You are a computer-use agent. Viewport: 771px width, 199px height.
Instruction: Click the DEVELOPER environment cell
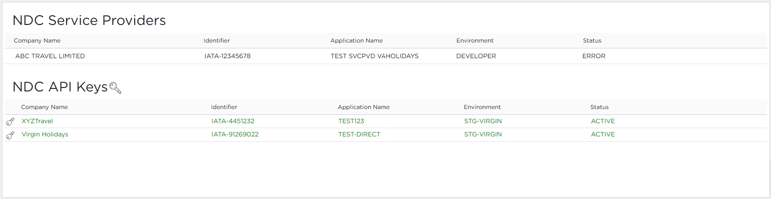pyautogui.click(x=476, y=56)
